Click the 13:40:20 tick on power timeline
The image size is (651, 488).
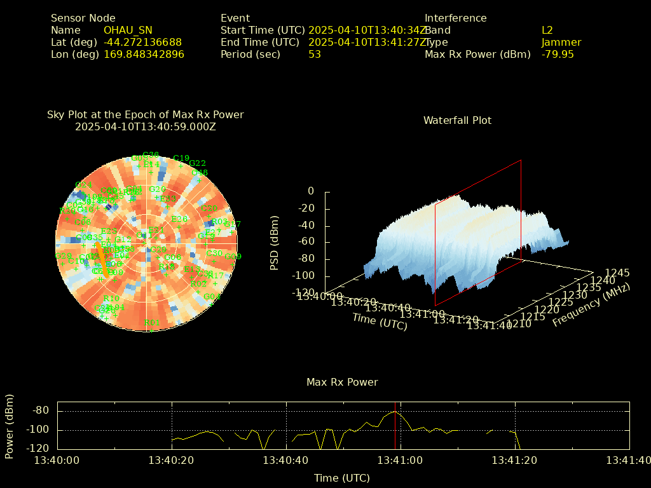click(172, 460)
